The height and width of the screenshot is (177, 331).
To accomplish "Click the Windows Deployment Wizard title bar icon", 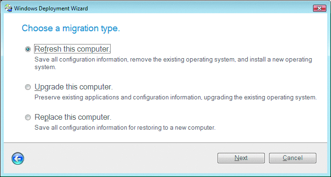I will tap(8, 8).
